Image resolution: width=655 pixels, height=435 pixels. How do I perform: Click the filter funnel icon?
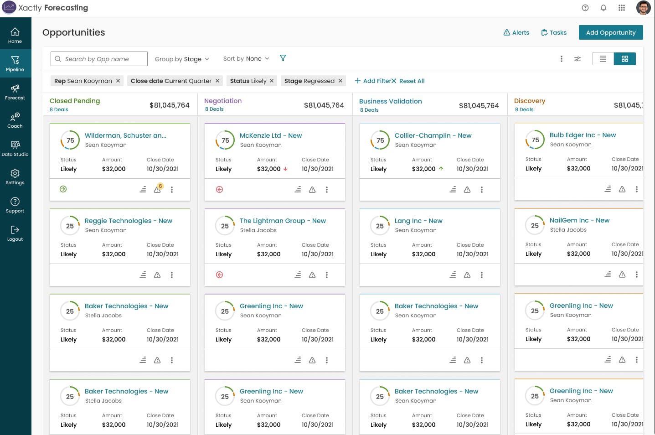[x=283, y=58]
